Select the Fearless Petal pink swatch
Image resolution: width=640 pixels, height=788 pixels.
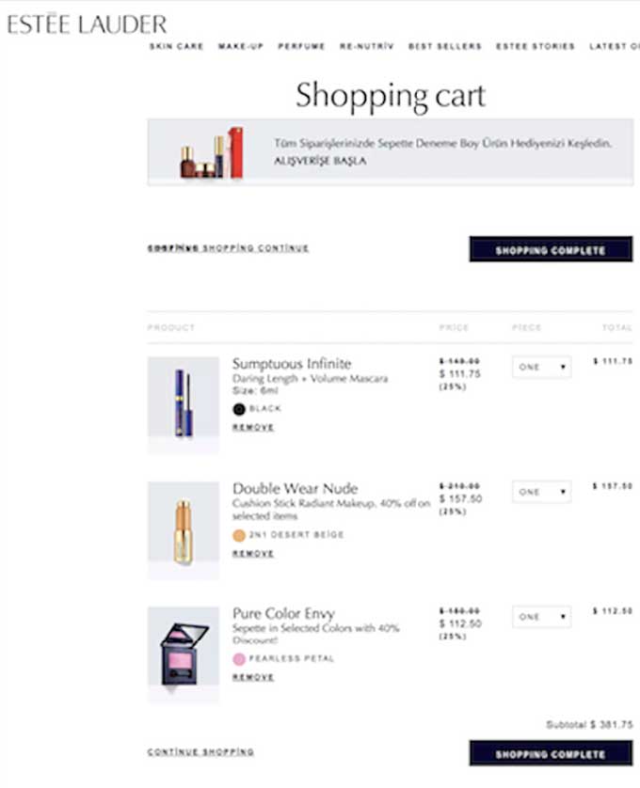point(239,659)
